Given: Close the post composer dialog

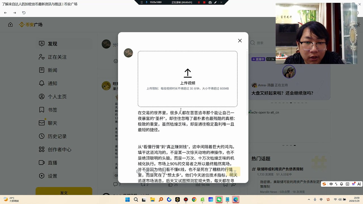Looking at the screenshot, I should 240,41.
